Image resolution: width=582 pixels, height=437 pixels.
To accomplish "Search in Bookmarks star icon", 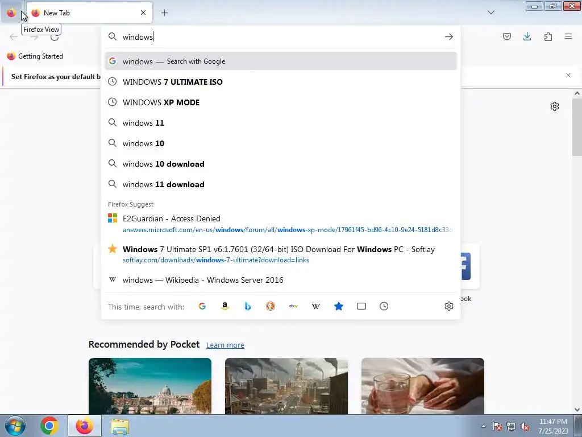I will coord(339,306).
